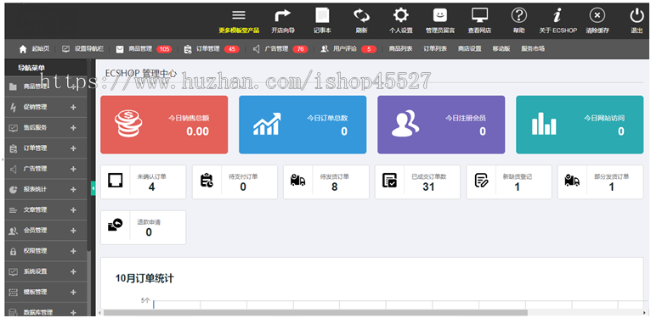Open the 未确认订单 card icon
The width and height of the screenshot is (651, 318).
pos(115,181)
